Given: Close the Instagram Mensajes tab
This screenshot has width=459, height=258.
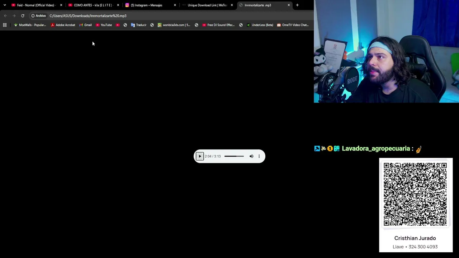Looking at the screenshot, I should [175, 5].
